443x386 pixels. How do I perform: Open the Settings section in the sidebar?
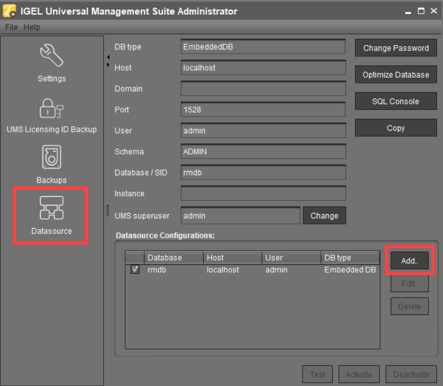(x=51, y=63)
